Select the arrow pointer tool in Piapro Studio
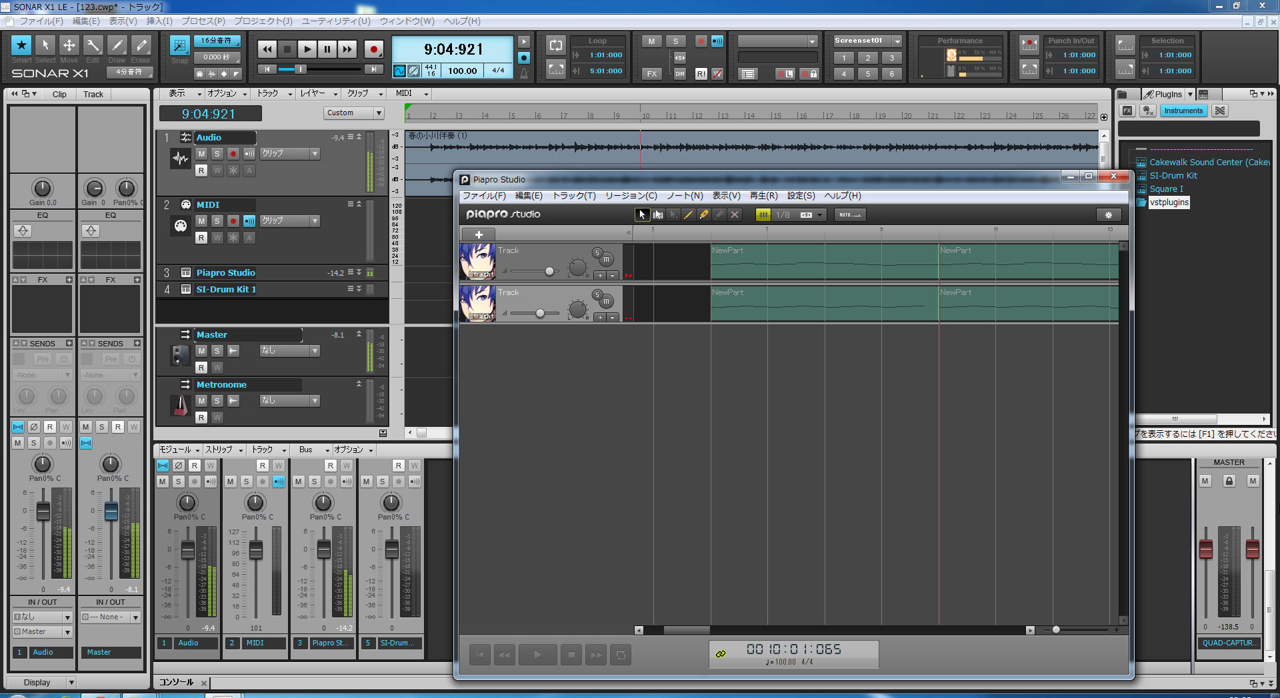Image resolution: width=1280 pixels, height=698 pixels. 642,214
